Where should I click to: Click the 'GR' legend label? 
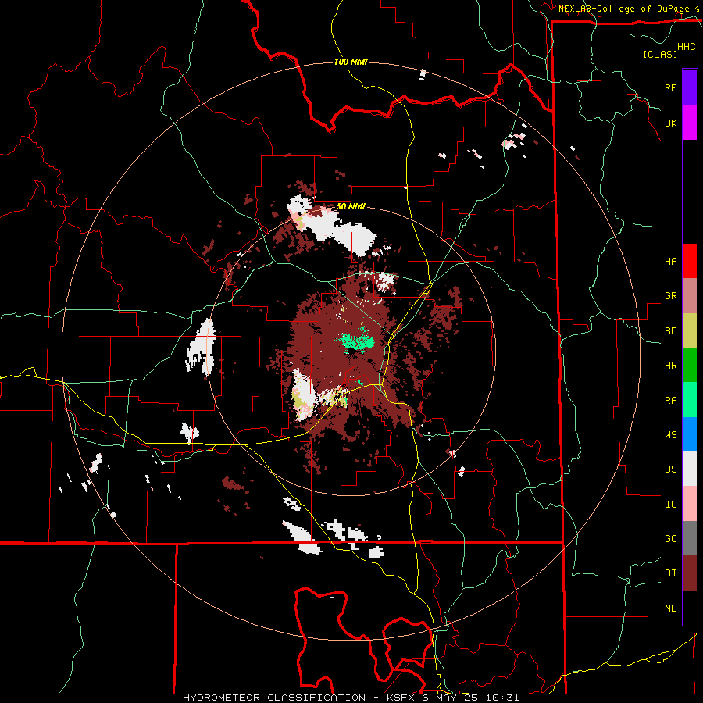(x=670, y=296)
